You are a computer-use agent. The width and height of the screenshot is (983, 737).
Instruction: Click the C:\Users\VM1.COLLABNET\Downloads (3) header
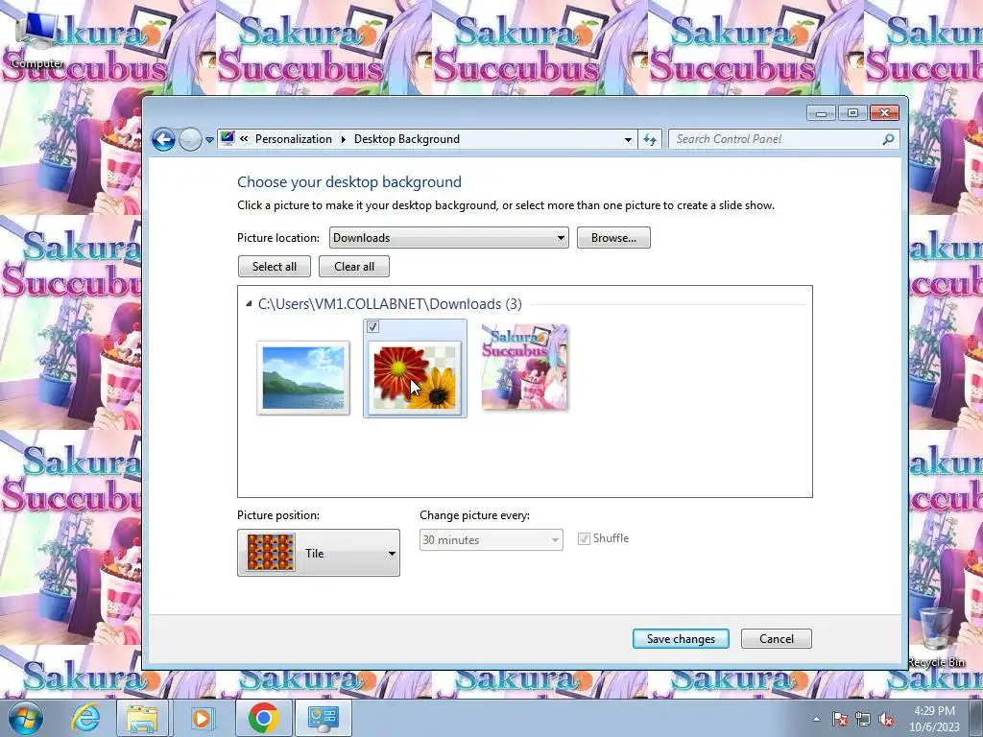click(390, 304)
